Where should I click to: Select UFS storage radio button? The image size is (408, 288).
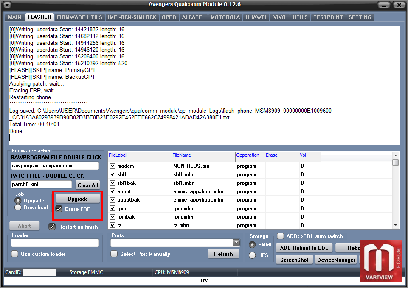(x=252, y=255)
